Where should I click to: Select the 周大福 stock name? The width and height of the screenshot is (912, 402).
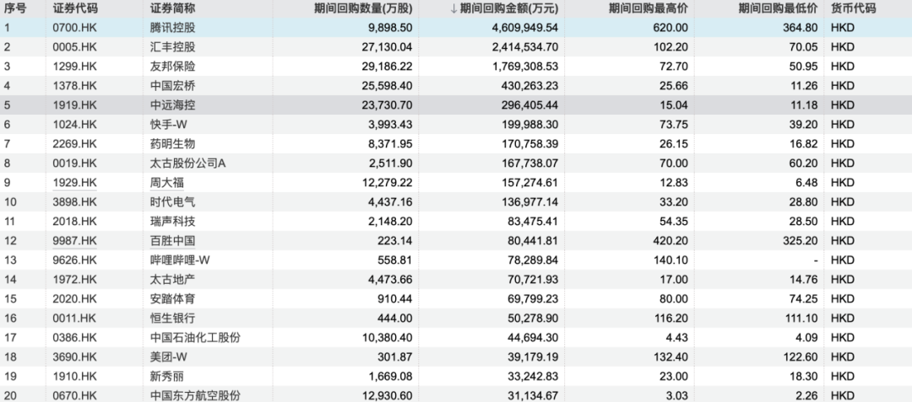coord(167,182)
